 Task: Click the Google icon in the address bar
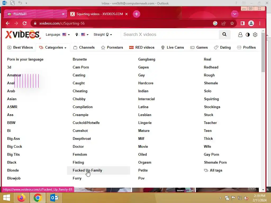[x=215, y=23]
